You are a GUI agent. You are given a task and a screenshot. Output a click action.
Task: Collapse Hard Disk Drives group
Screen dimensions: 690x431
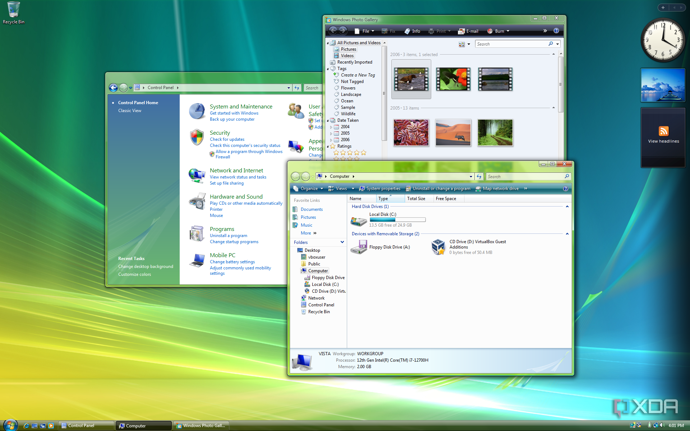coord(567,207)
